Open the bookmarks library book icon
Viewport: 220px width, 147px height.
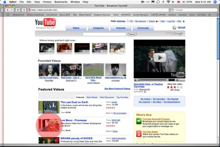(x=8, y=15)
